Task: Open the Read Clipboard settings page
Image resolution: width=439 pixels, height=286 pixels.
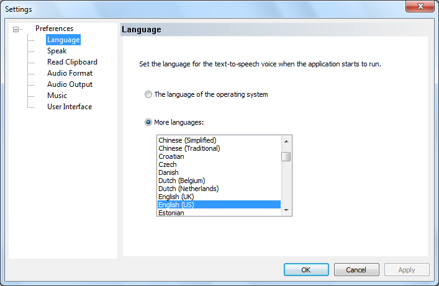Action: [x=72, y=62]
